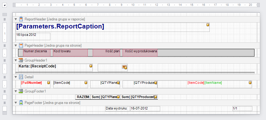Click the grey empty cell right of Ilość wyprodukowana
This screenshot has height=120, width=266.
[x=206, y=53]
